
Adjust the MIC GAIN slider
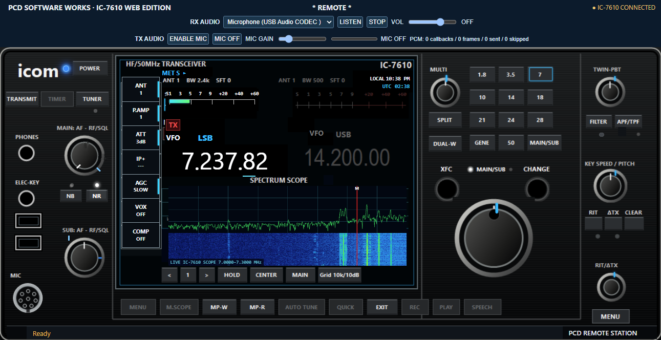(302, 39)
